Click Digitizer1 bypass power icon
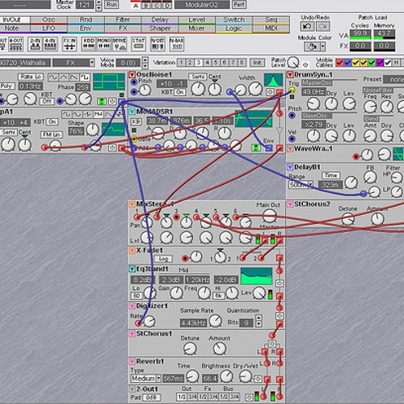404x404 pixels. click(280, 316)
